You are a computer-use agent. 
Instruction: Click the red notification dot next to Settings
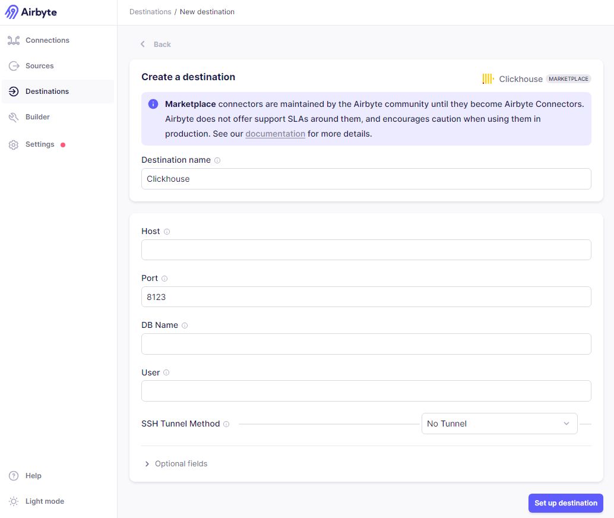pyautogui.click(x=63, y=145)
